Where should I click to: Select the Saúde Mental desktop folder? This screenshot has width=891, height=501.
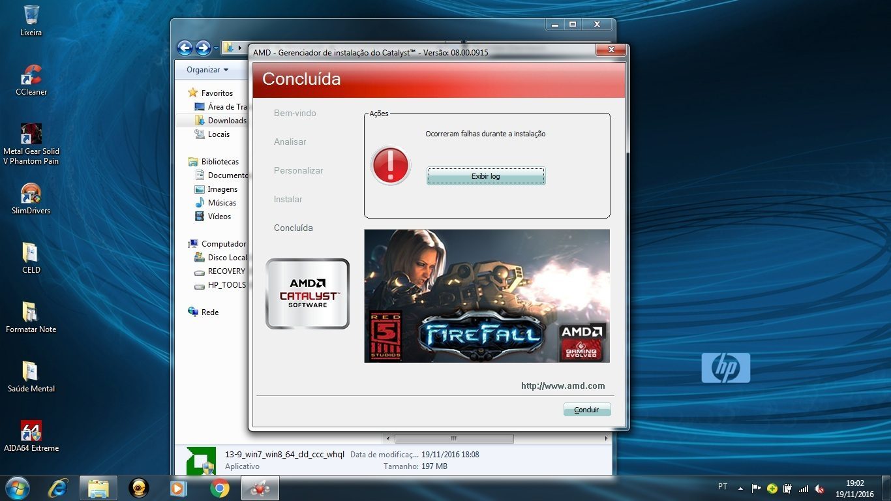[31, 377]
